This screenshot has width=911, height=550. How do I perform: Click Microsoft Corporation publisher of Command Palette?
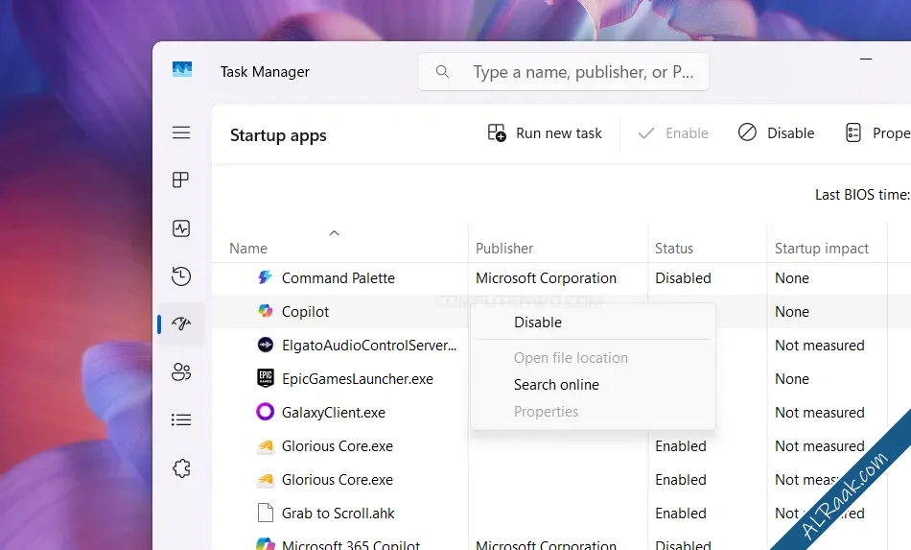click(x=546, y=278)
